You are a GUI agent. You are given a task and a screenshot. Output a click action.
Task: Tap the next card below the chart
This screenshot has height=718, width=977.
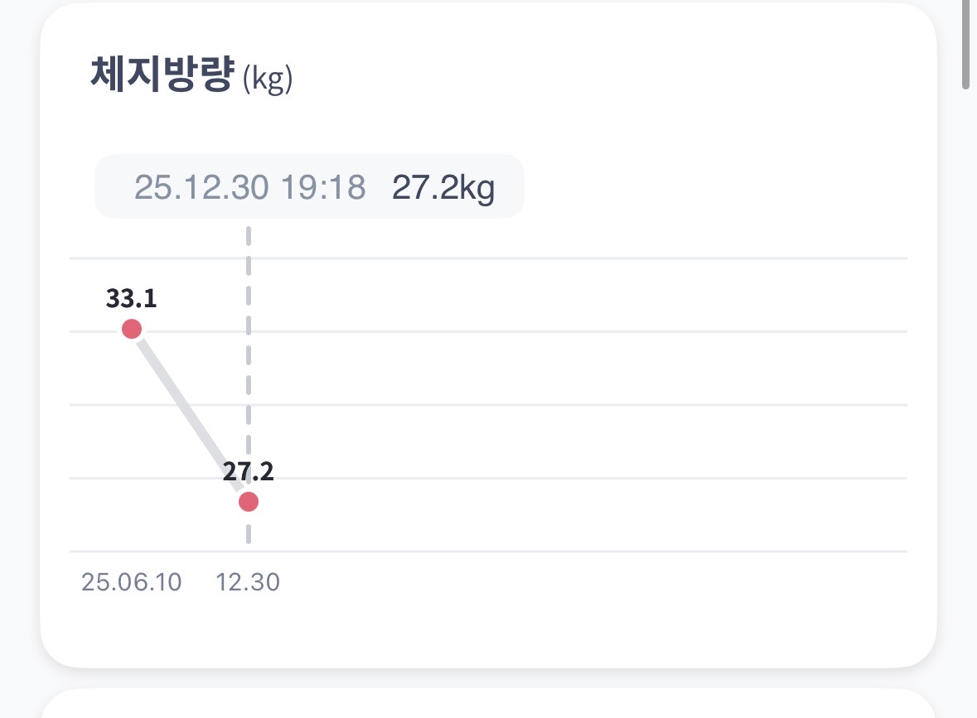488,704
